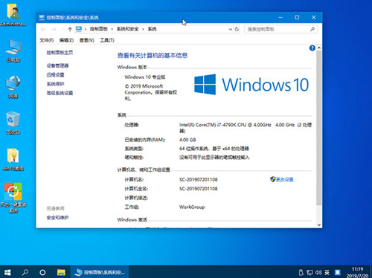The width and height of the screenshot is (372, 278).
Task: Expand the chevron after 系统和安全 breadcrumb
Action: pyautogui.click(x=143, y=29)
